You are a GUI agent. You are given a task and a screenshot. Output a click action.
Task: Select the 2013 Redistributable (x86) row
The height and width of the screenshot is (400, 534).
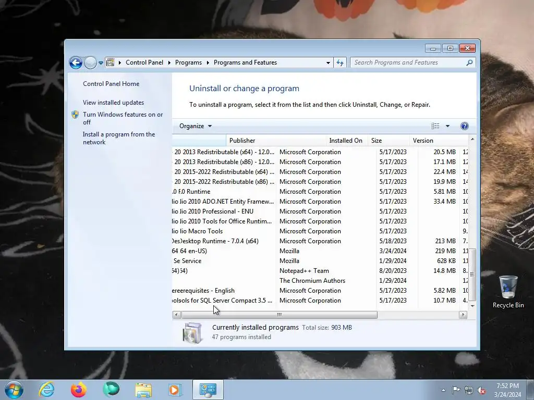point(320,162)
